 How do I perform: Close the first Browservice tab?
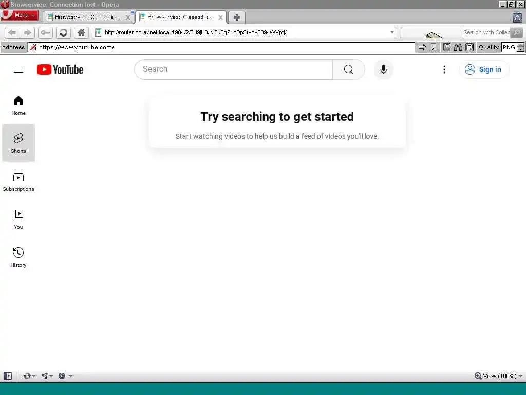[x=128, y=17]
